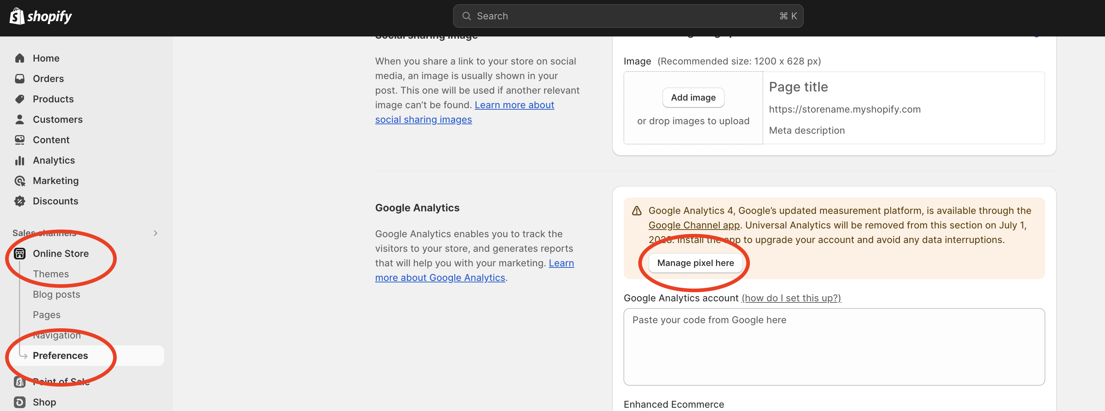Click the Shopify logo

pos(41,16)
